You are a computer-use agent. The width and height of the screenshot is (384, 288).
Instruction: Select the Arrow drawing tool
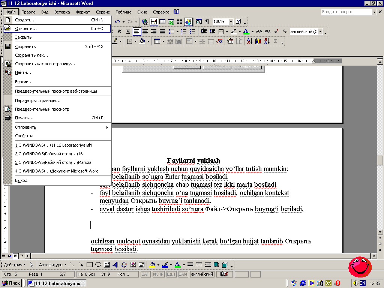pyautogui.click(x=81, y=265)
